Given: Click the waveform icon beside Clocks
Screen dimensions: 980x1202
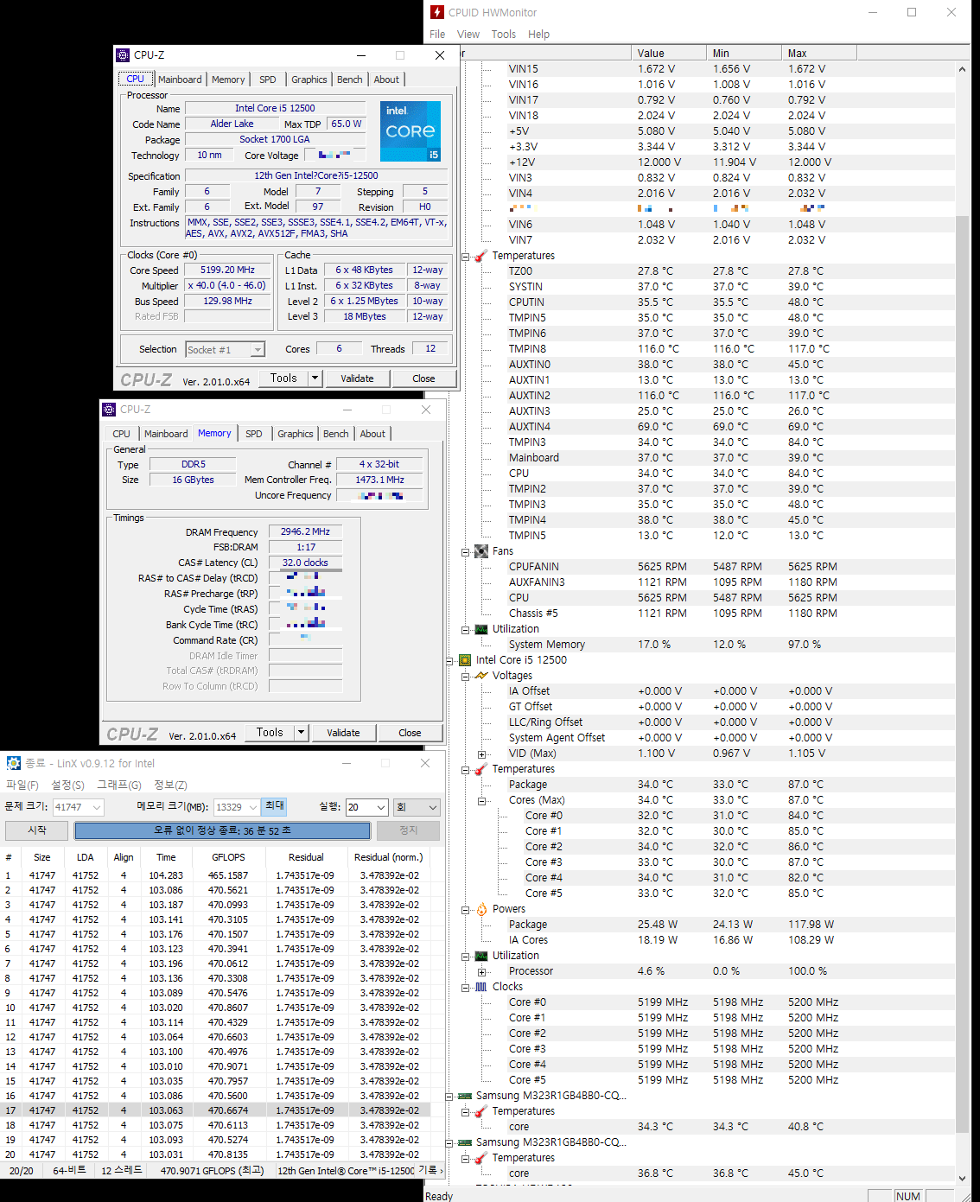Looking at the screenshot, I should (481, 987).
